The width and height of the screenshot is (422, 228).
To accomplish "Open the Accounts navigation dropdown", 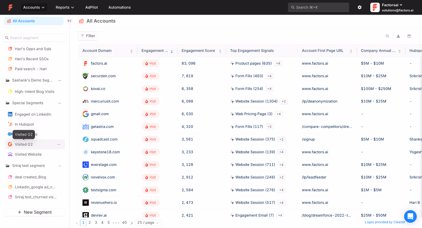I will [34, 7].
